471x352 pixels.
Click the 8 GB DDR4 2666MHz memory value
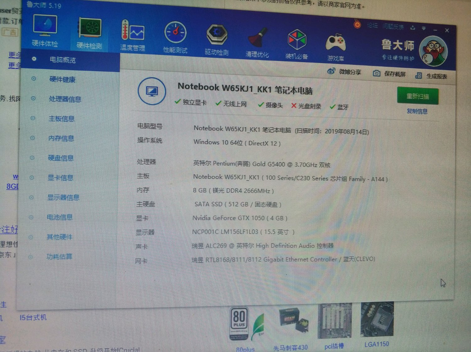click(233, 190)
